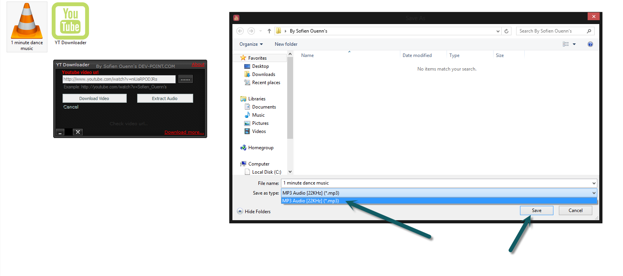Click the breadcrumb chevron before By Sofien Ouenn's

(286, 31)
